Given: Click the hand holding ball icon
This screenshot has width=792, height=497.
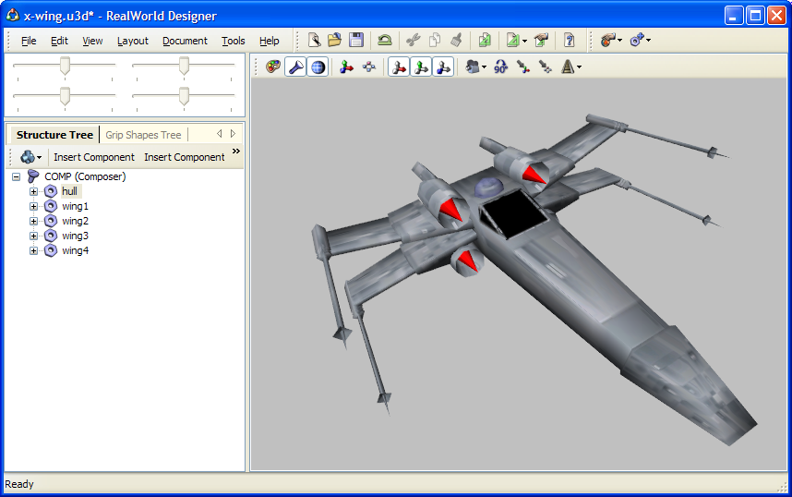Looking at the screenshot, I should [x=607, y=40].
